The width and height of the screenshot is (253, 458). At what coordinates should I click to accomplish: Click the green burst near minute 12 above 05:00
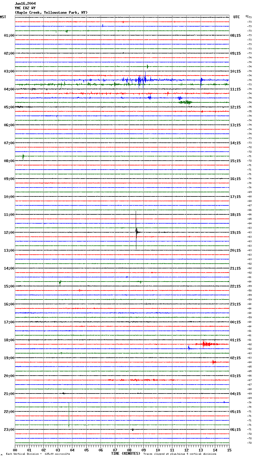(185, 102)
